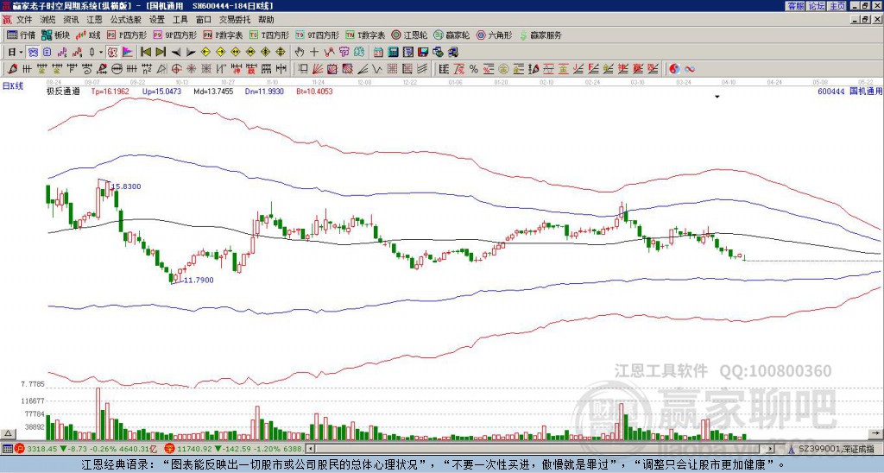Click the red-blue yin-yang icon
The height and width of the screenshot is (473, 884).
click(674, 69)
